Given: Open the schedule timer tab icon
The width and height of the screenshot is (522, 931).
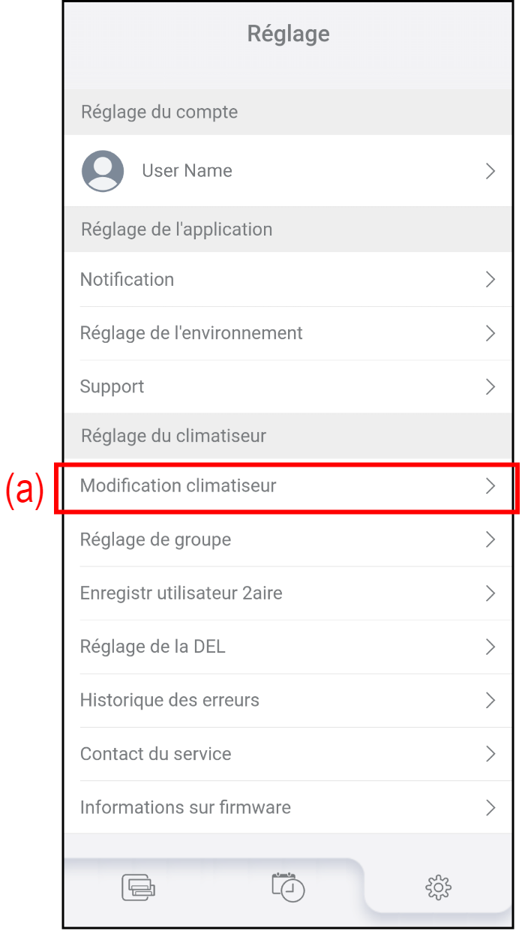Looking at the screenshot, I should point(288,886).
